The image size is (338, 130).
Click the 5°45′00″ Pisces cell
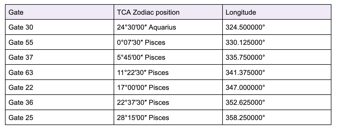168,57
